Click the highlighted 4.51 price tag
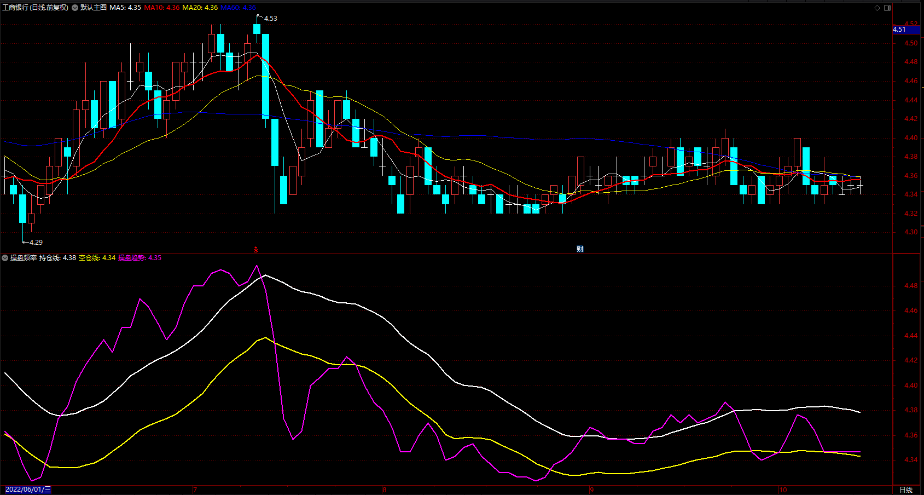The height and width of the screenshot is (495, 924). [906, 30]
